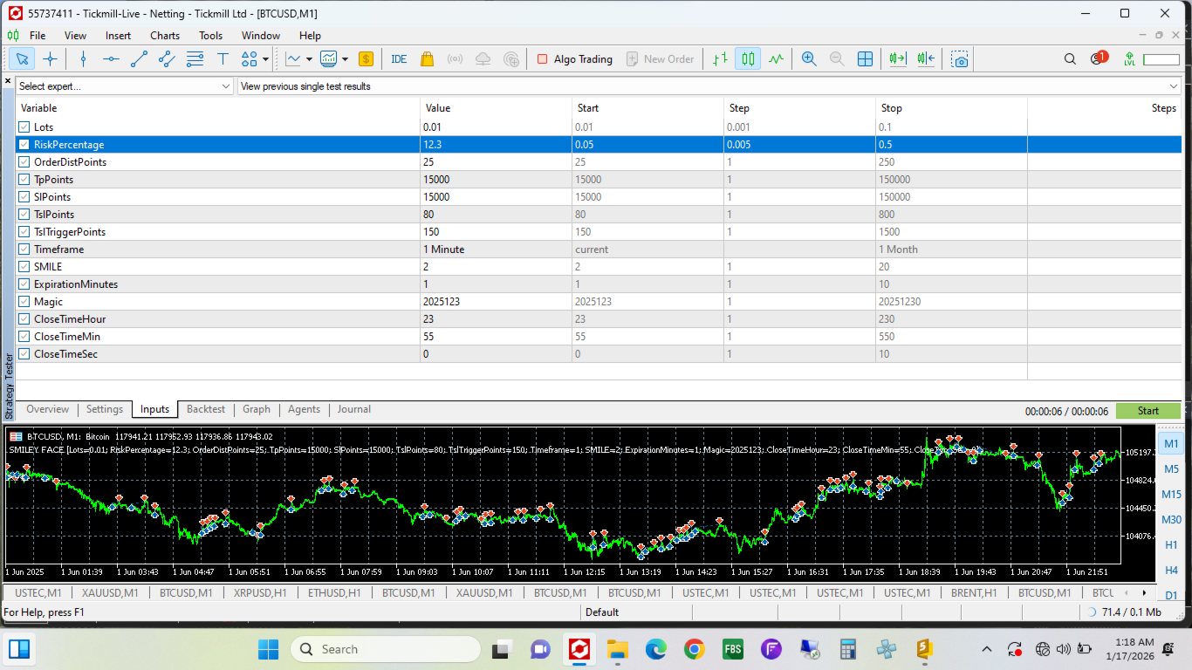Switch chart to line chart
The image size is (1192, 670).
coord(776,59)
